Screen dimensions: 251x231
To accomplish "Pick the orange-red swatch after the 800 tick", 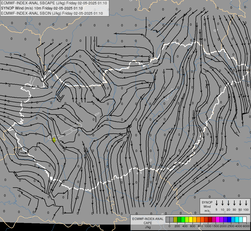I will click(202, 219).
